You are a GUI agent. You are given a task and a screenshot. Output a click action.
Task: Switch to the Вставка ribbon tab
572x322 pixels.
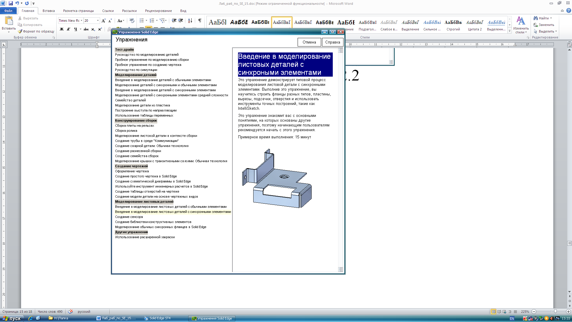click(x=49, y=11)
